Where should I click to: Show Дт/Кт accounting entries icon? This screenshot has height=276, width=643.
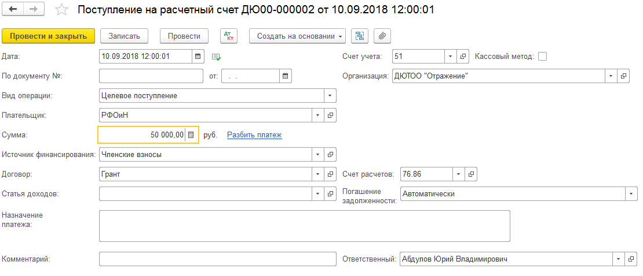tap(229, 36)
